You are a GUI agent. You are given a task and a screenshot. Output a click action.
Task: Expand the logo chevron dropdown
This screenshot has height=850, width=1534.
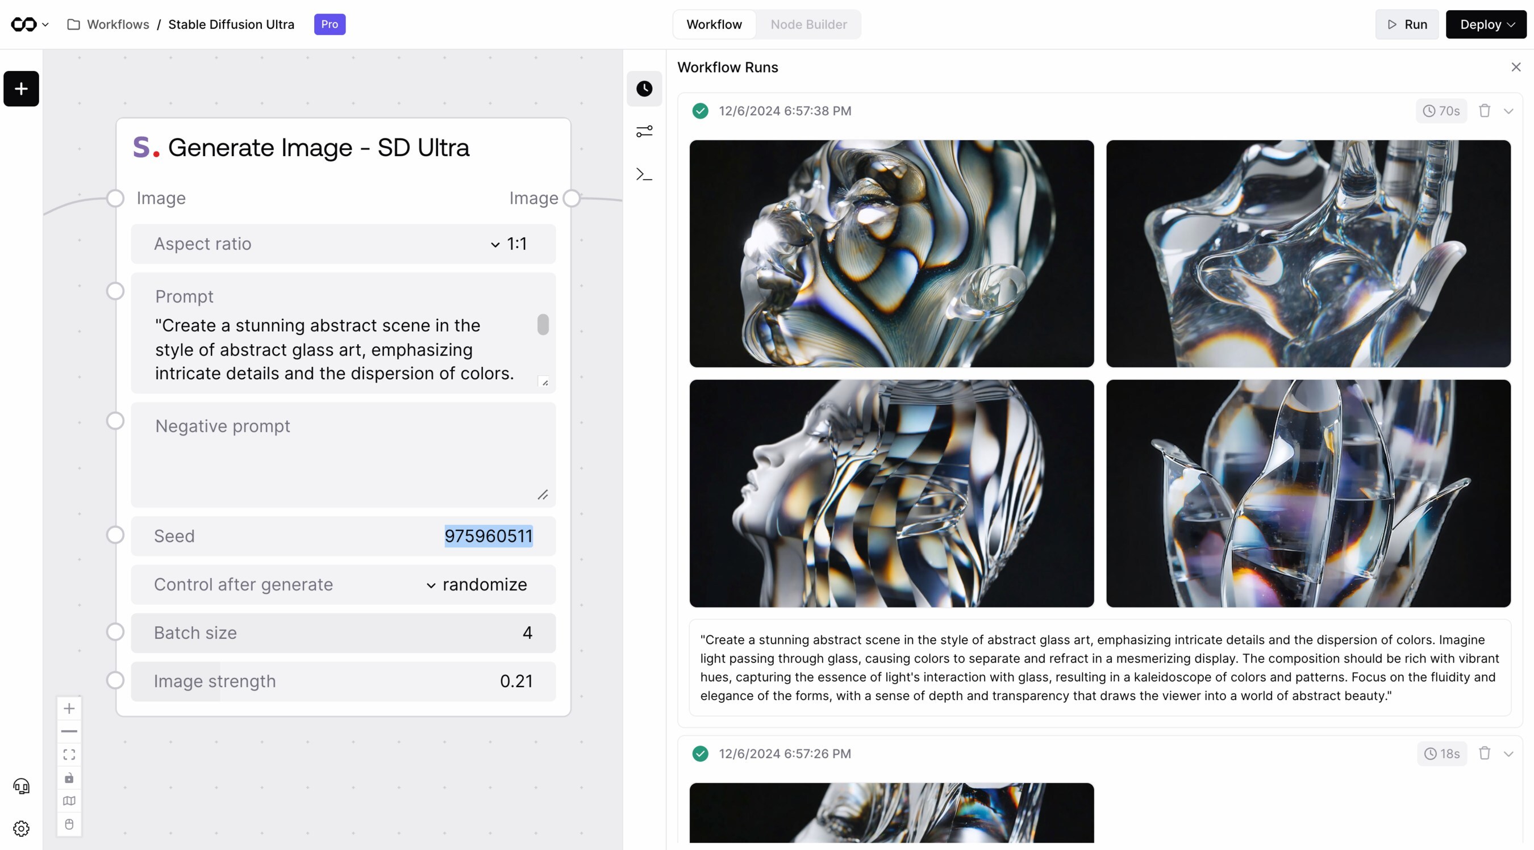click(45, 24)
